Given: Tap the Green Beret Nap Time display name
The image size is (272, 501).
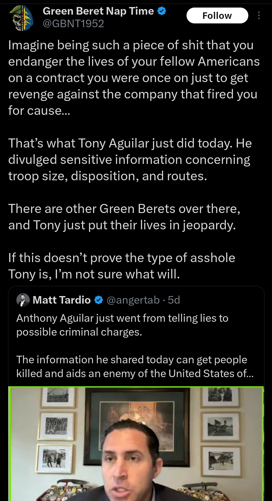Looking at the screenshot, I should click(x=98, y=11).
